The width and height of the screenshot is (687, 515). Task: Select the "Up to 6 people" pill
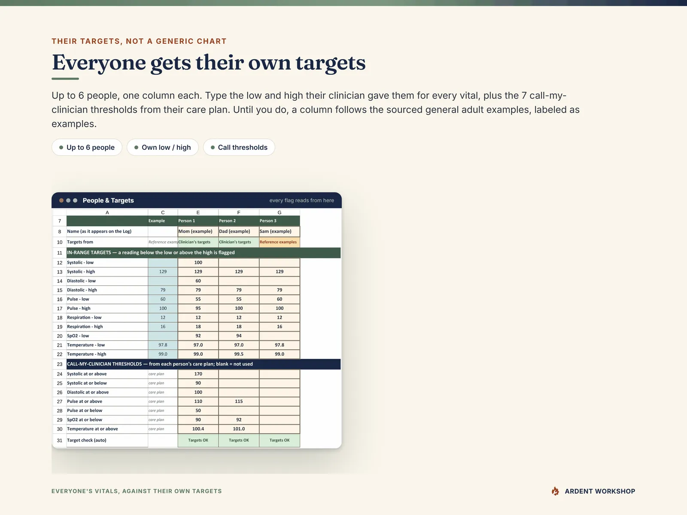(87, 147)
